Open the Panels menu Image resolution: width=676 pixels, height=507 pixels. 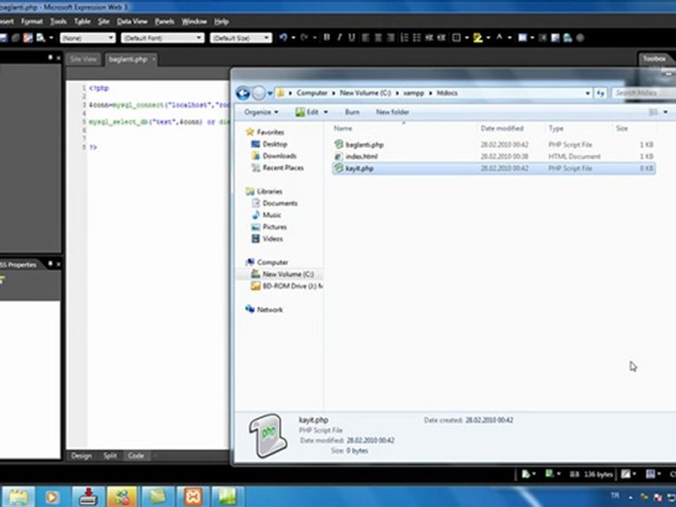click(x=164, y=21)
